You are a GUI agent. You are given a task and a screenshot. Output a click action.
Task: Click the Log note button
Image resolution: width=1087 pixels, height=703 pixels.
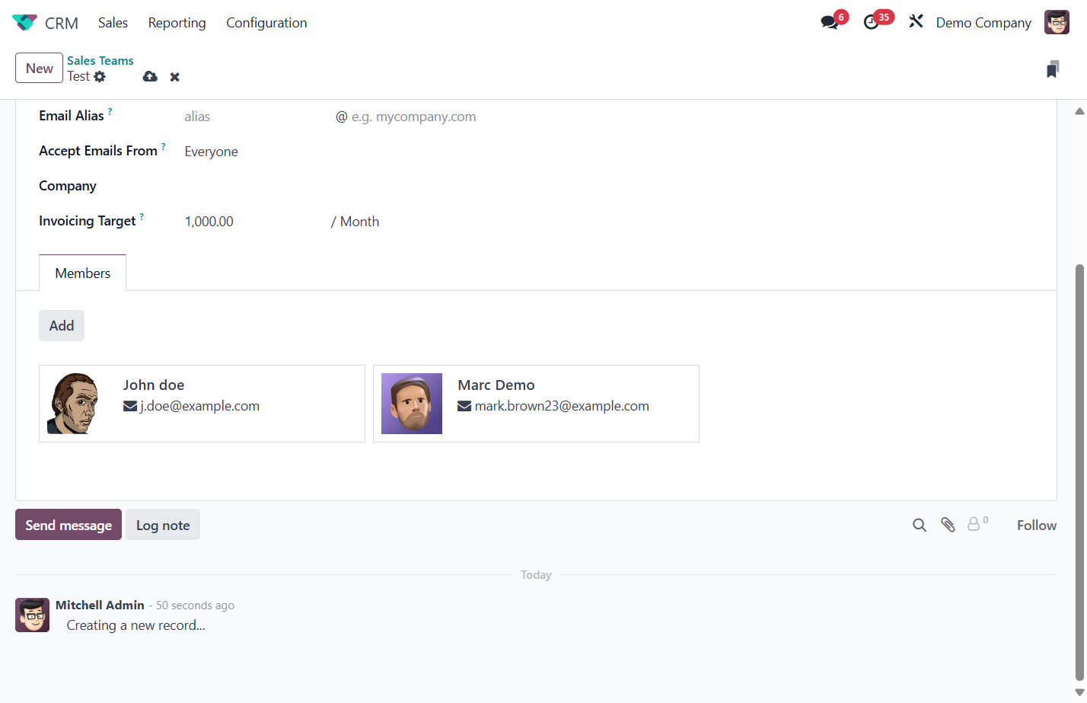163,525
